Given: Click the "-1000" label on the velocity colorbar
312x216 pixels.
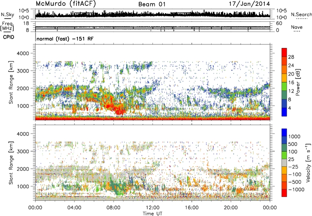Looking at the screenshot, I should click(296, 189).
